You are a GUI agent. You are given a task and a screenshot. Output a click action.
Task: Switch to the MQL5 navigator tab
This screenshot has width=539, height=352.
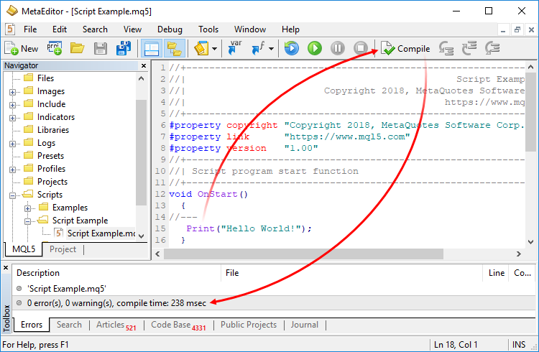[24, 249]
